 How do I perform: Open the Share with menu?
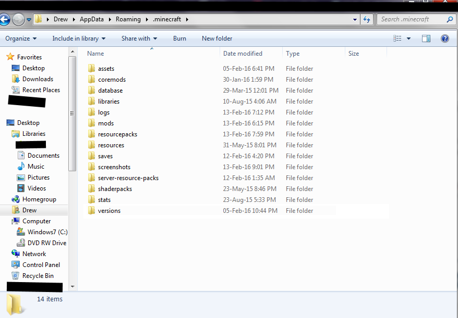coord(139,39)
